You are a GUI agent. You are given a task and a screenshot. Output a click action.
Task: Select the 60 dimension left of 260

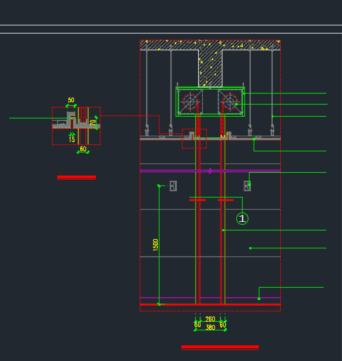click(x=198, y=325)
